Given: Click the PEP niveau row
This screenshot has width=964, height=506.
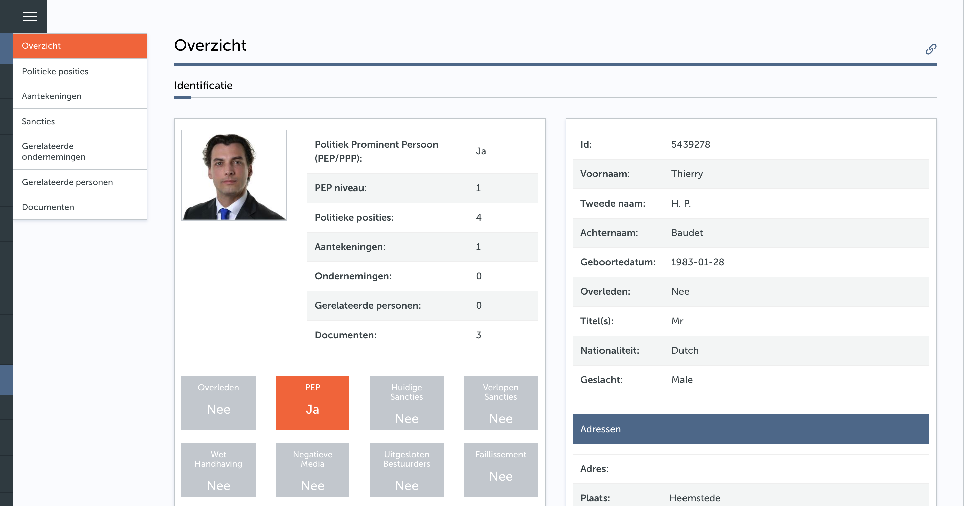Looking at the screenshot, I should pos(422,188).
